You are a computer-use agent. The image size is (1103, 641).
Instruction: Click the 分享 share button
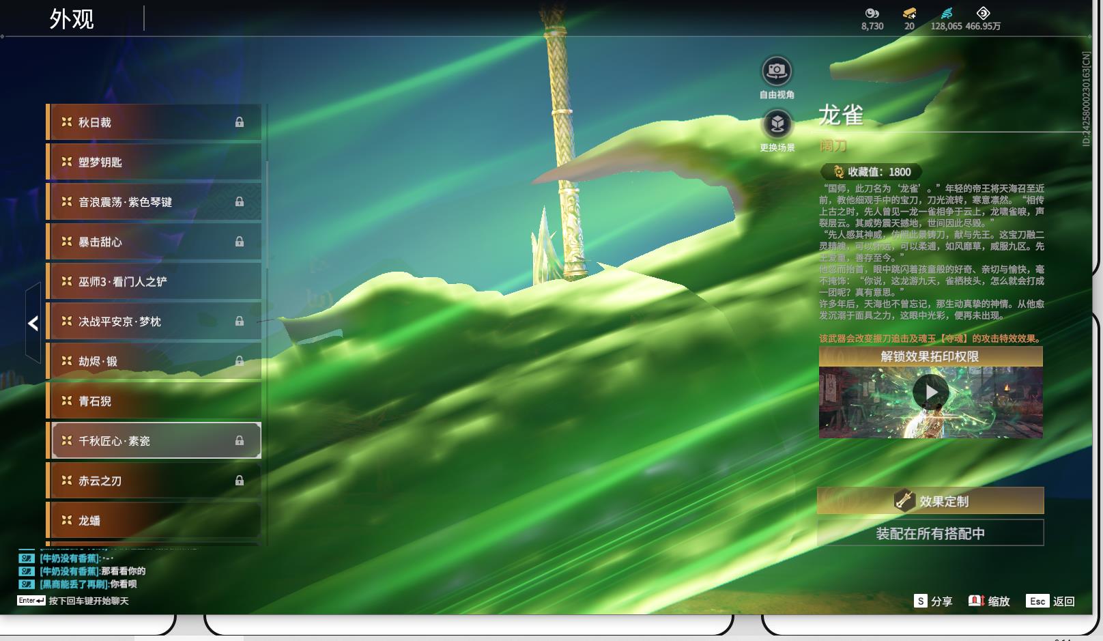click(933, 601)
